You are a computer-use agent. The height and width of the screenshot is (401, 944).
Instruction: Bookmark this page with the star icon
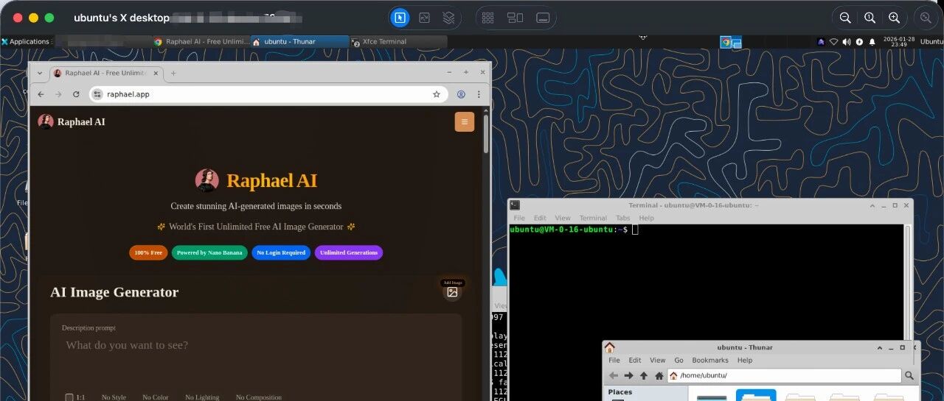click(437, 94)
